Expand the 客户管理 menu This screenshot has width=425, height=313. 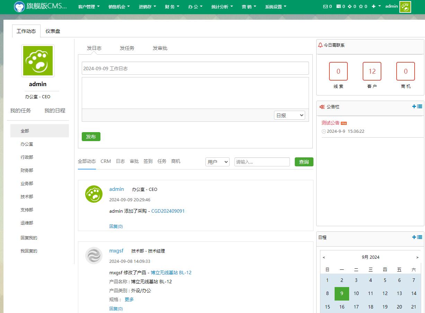[x=89, y=7]
